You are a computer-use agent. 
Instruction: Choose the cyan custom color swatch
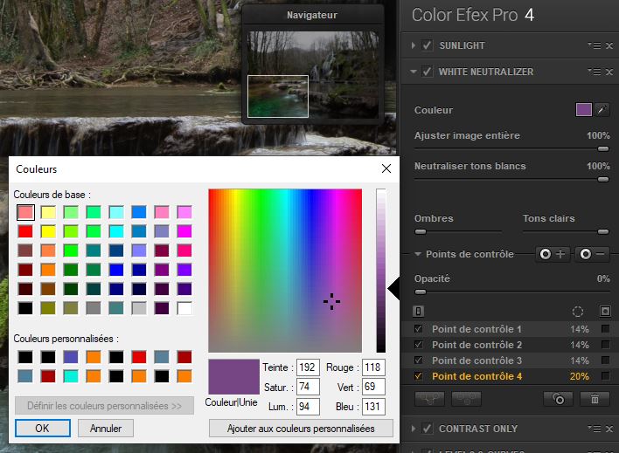(71, 376)
